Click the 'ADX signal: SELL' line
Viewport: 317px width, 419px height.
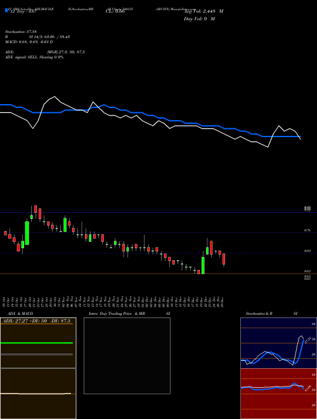click(x=34, y=57)
